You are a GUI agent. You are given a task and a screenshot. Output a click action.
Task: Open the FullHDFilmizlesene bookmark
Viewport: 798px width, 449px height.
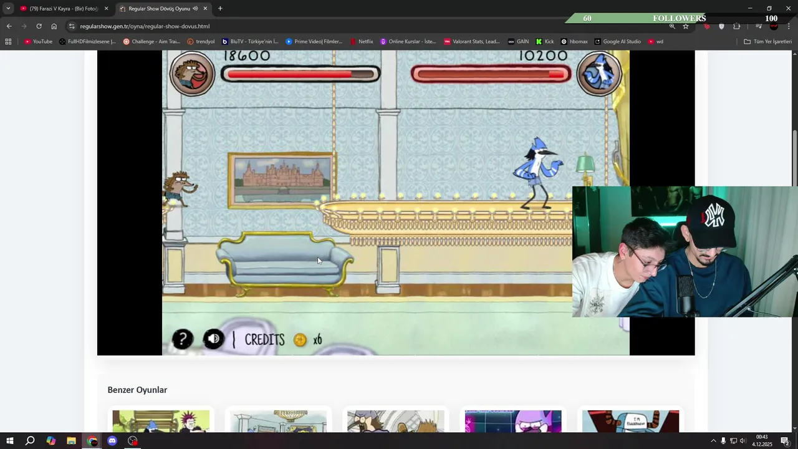tap(88, 42)
